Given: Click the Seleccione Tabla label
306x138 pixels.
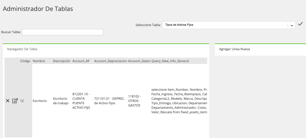Looking at the screenshot, I should click(x=148, y=25).
